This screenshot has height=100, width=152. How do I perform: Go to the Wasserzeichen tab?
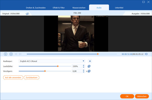(79, 8)
